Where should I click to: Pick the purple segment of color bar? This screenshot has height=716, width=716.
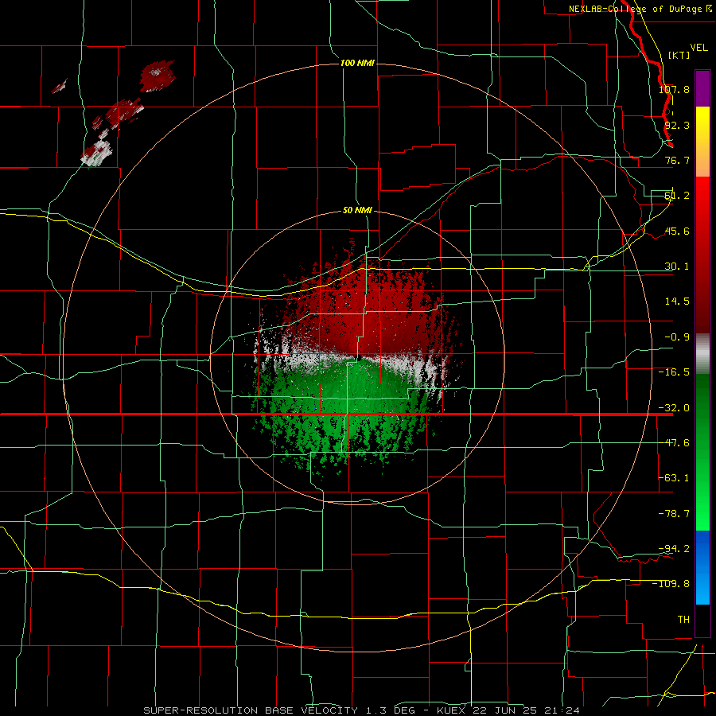702,88
